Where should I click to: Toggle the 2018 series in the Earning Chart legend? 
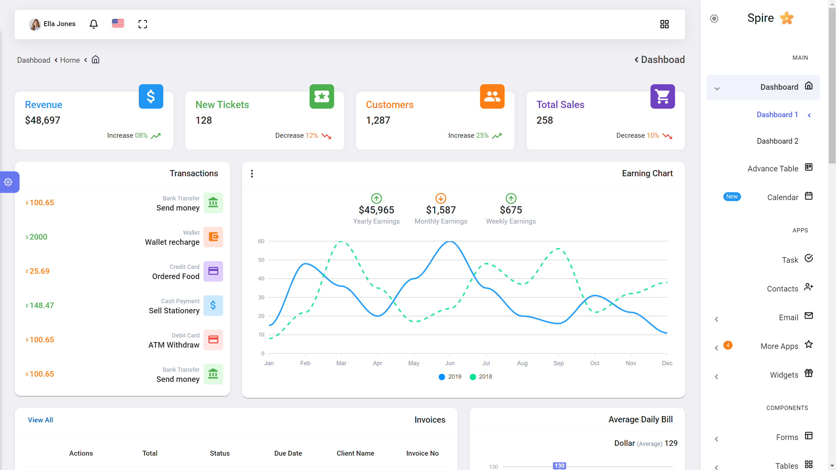[480, 377]
